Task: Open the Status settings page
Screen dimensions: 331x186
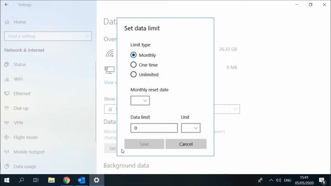Action: 20,64
